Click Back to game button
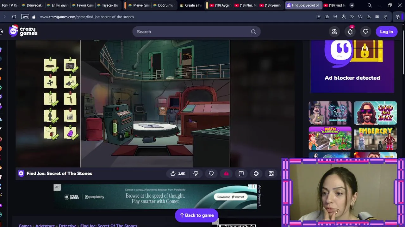 click(x=196, y=215)
